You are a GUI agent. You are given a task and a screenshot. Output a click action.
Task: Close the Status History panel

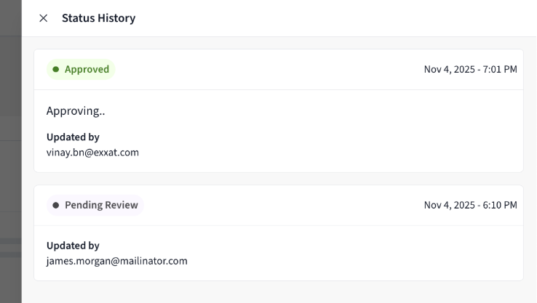point(43,18)
